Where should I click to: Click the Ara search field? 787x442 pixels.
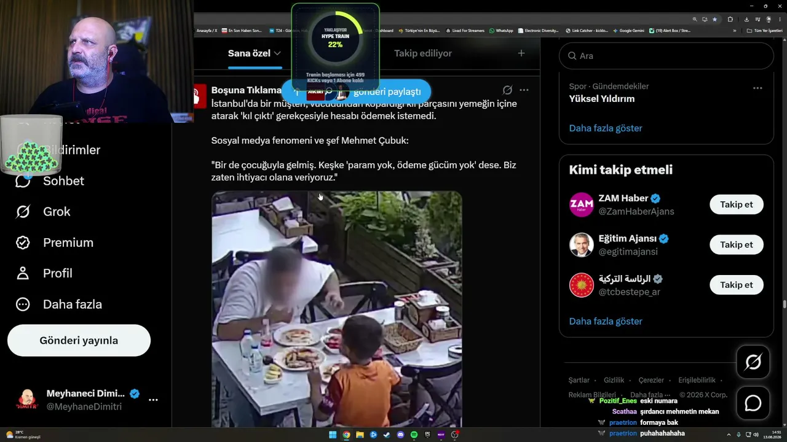tap(666, 56)
